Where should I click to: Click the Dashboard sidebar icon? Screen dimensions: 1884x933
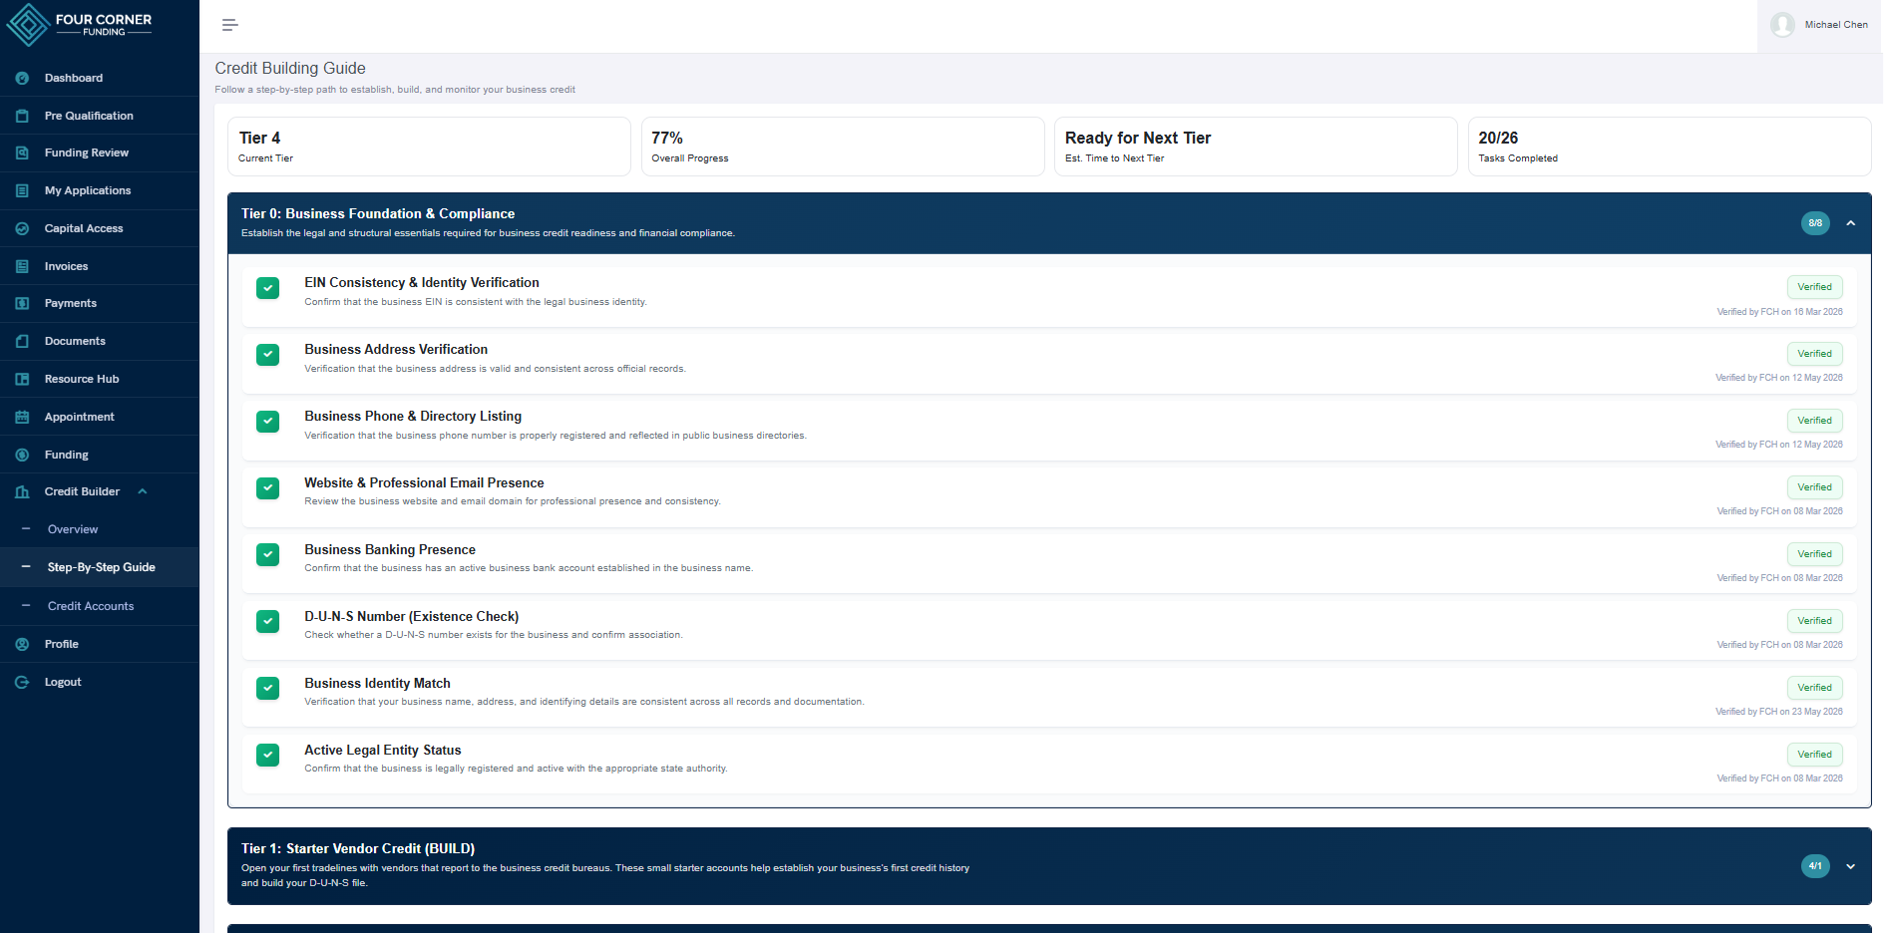tap(22, 78)
